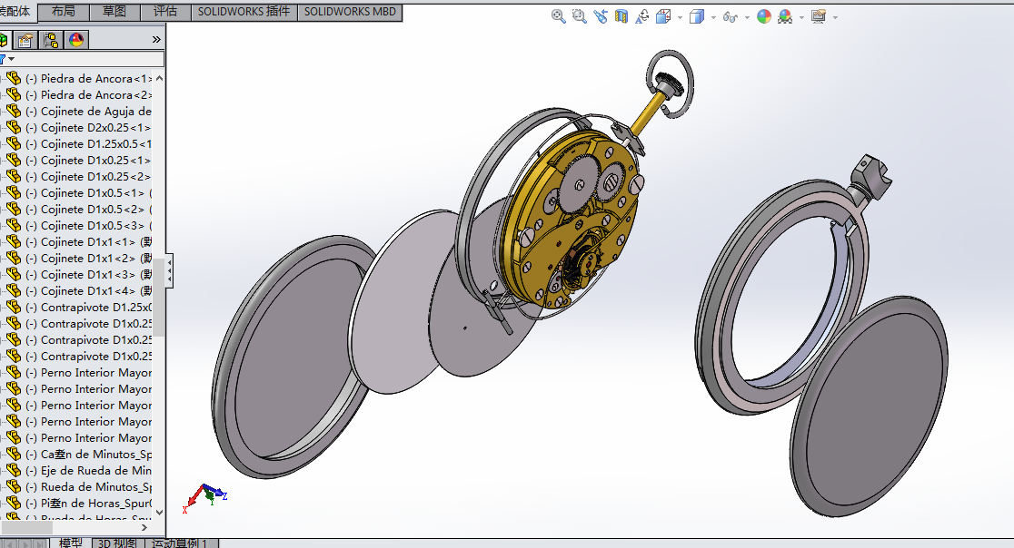Open the View Orientation dropdown arrow
Screen dimensions: 1014x548
(680, 17)
